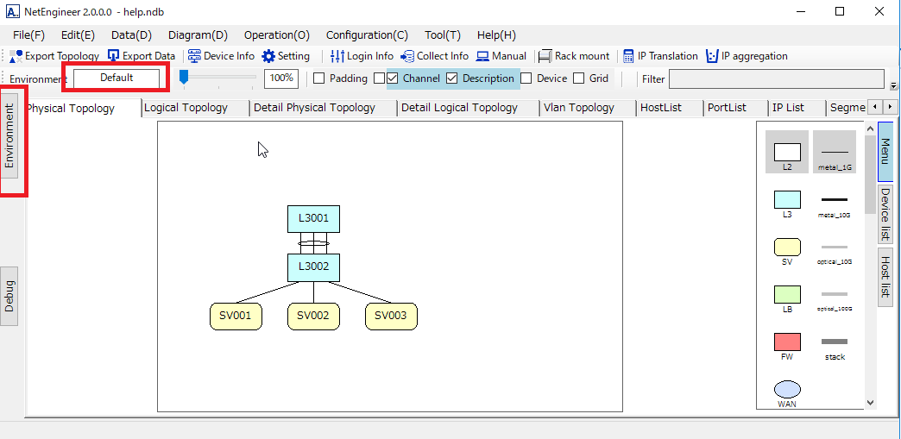Select the FW red device icon in palette
The height and width of the screenshot is (439, 901).
787,342
